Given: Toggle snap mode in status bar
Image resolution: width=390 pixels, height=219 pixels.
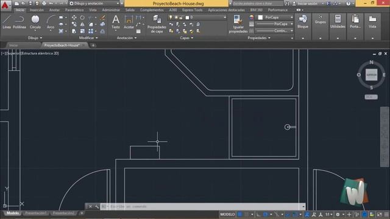Looking at the screenshot, I should tap(246, 214).
